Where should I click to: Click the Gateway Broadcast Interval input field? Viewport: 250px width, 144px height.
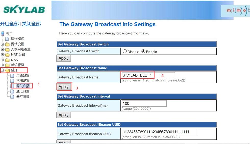(x=144, y=104)
